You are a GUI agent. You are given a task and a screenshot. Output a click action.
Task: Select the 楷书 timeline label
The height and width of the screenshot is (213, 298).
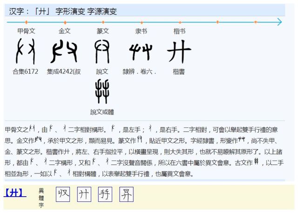(x=179, y=31)
